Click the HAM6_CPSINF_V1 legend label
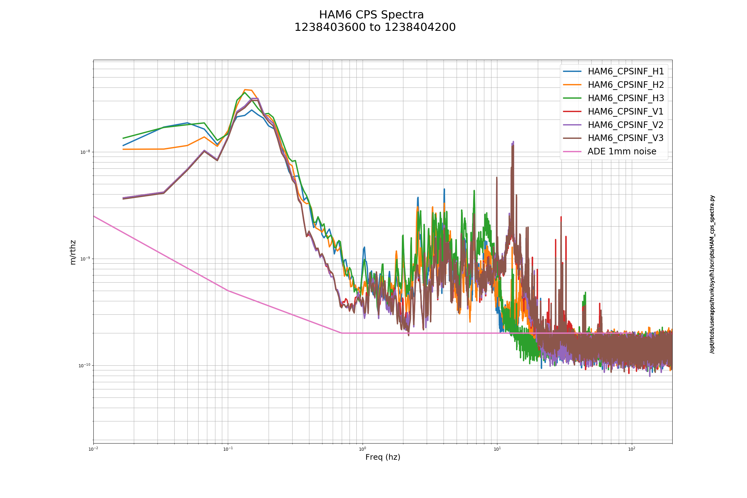Viewport: 747px width, 498px height. point(626,111)
